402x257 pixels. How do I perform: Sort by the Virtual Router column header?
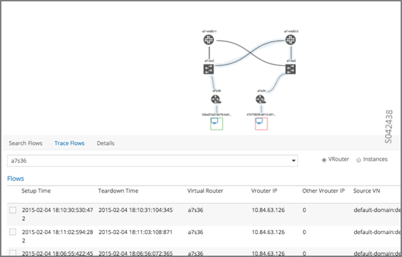tap(205, 191)
